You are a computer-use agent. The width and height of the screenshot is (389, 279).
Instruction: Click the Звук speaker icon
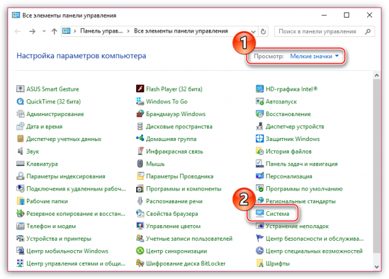21,151
